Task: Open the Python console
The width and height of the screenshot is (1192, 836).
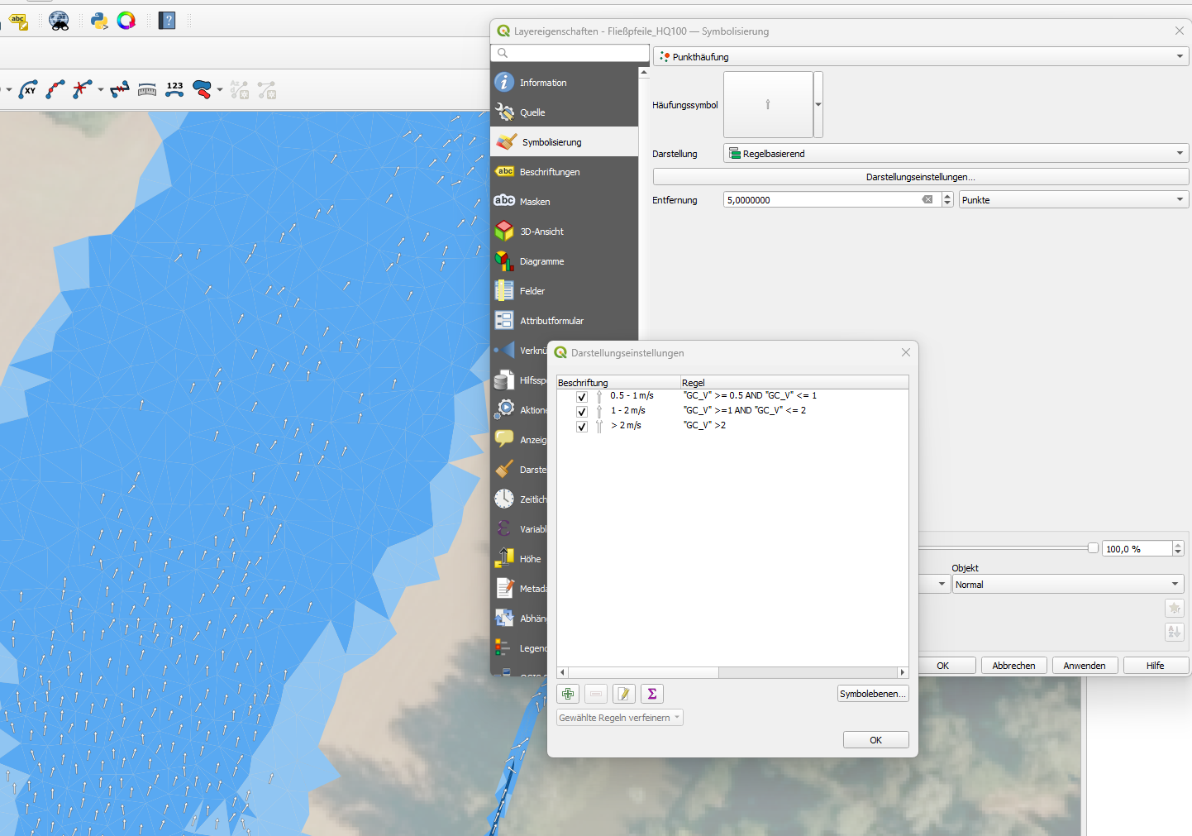Action: pyautogui.click(x=99, y=21)
